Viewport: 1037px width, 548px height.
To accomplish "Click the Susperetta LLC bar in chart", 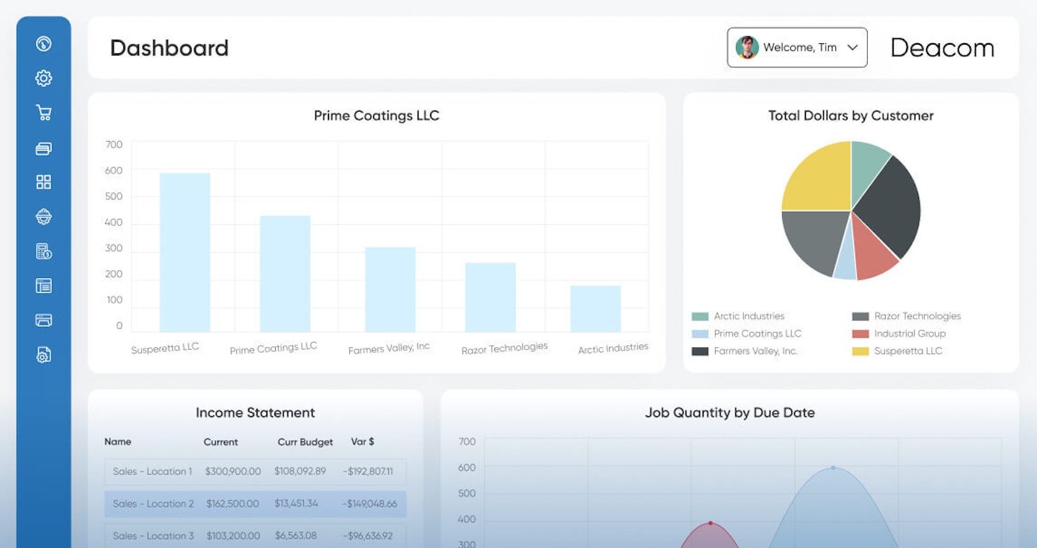I will click(185, 252).
